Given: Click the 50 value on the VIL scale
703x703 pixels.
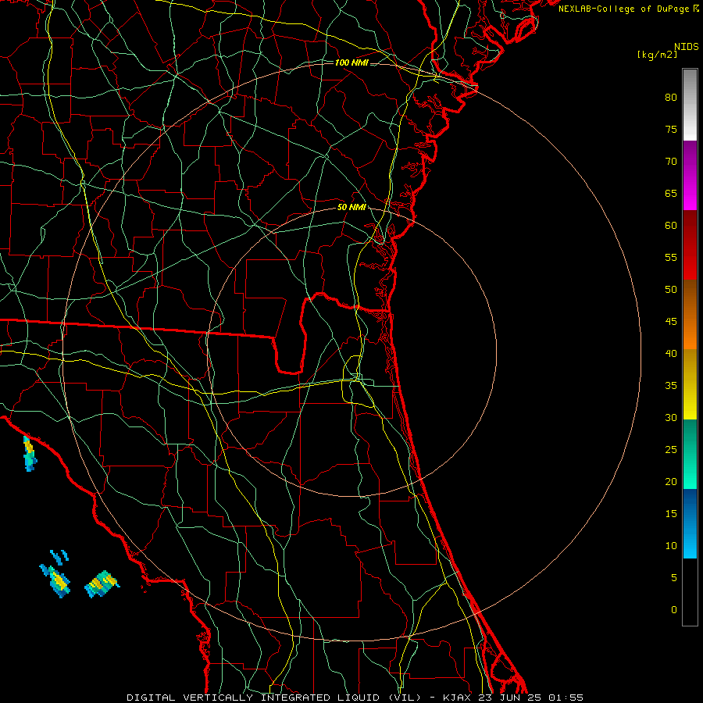Looking at the screenshot, I should click(671, 289).
